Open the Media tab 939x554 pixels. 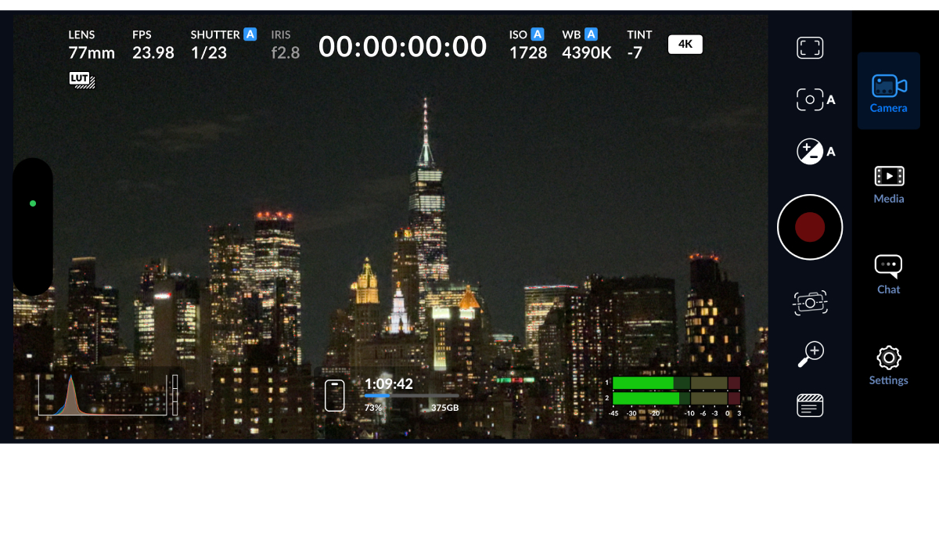point(888,185)
